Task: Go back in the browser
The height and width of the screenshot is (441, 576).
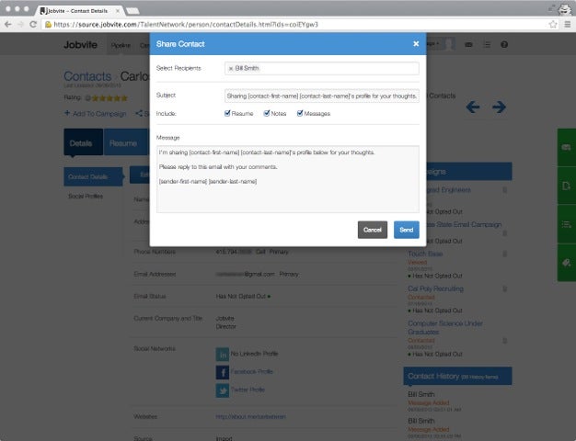Action: [x=8, y=24]
